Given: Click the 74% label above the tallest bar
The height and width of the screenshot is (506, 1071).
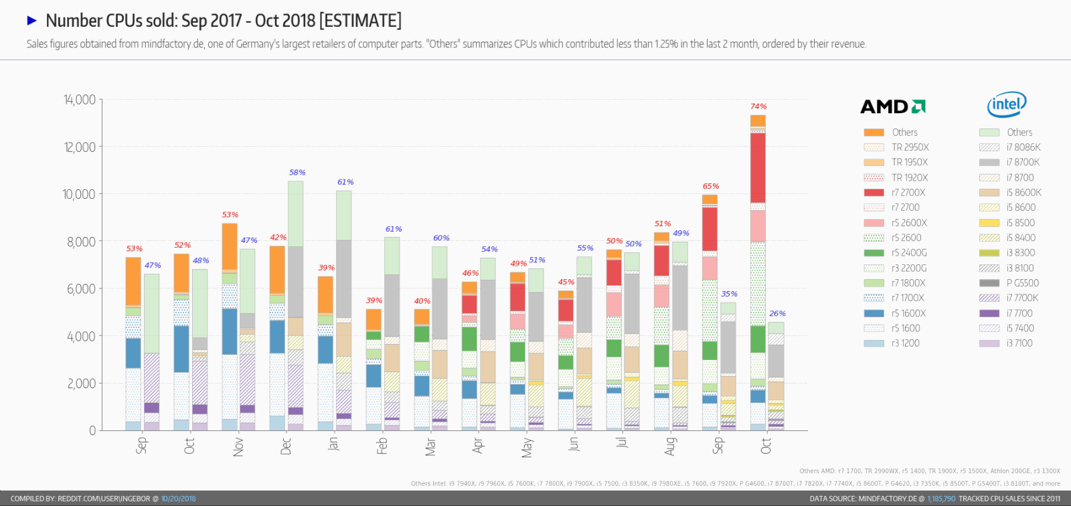Looking at the screenshot, I should pyautogui.click(x=758, y=106).
